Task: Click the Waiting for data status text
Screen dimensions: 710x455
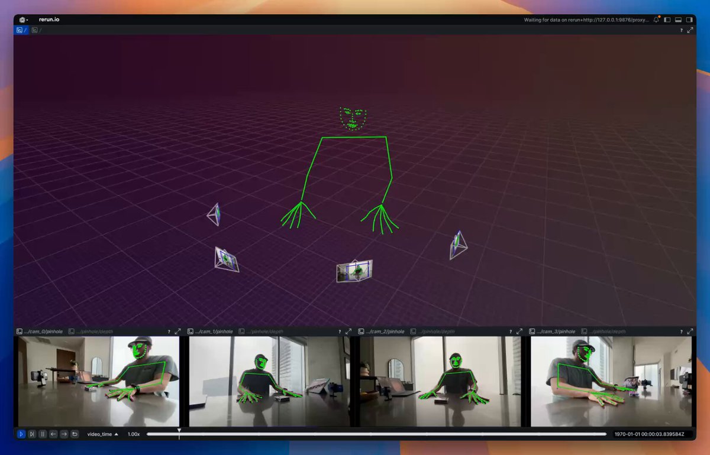Action: (586, 19)
